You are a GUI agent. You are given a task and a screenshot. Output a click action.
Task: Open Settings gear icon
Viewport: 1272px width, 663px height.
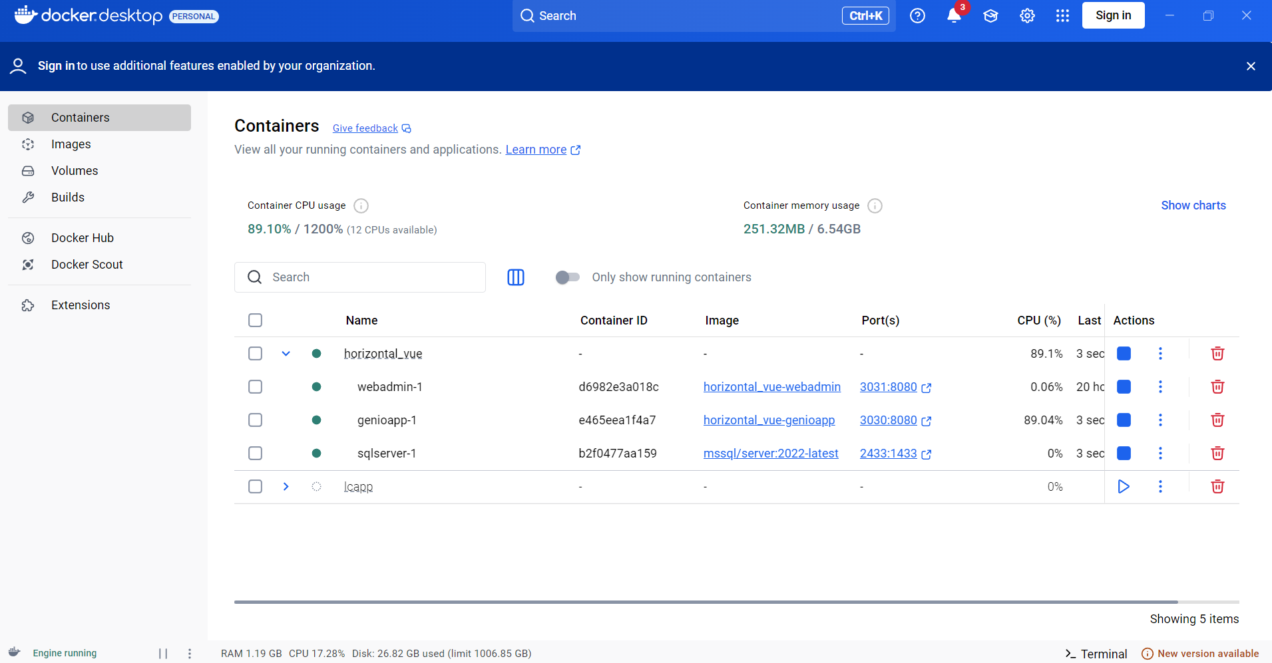pyautogui.click(x=1027, y=15)
